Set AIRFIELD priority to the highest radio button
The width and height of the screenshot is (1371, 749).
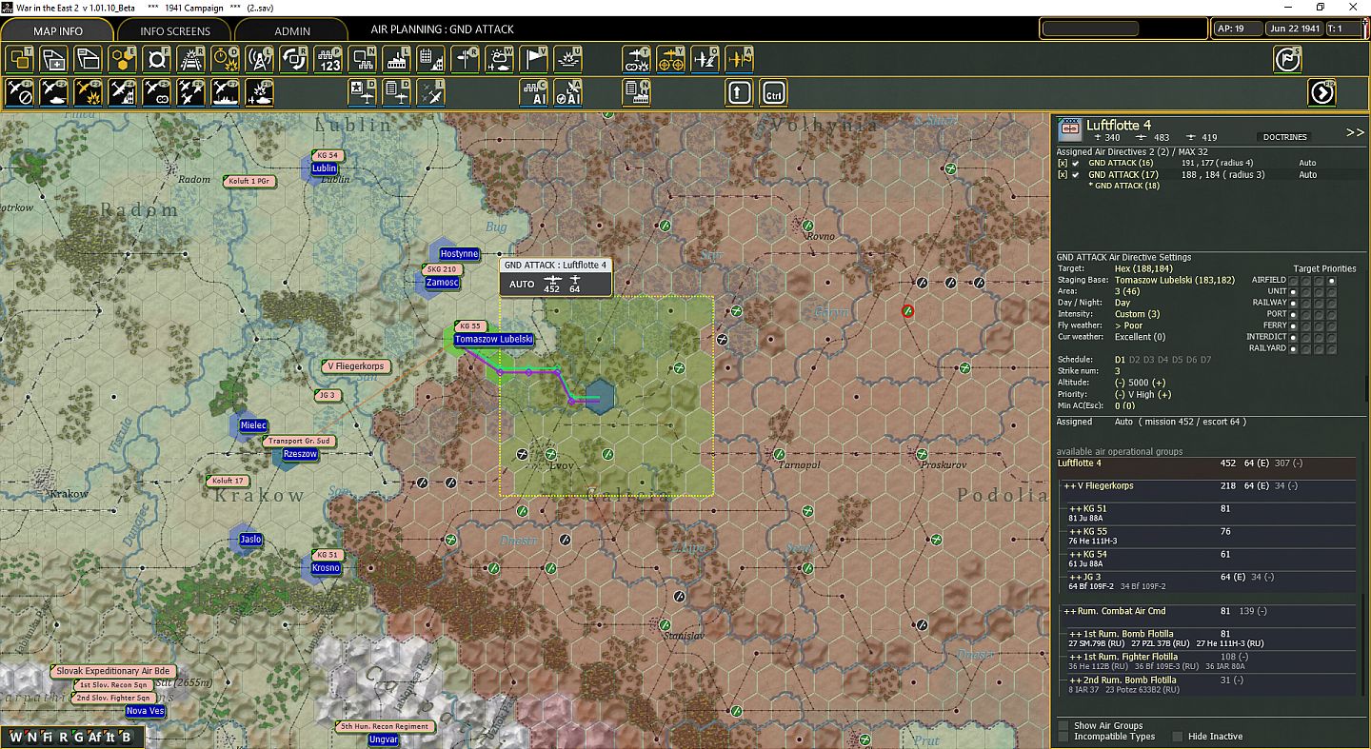[1331, 281]
